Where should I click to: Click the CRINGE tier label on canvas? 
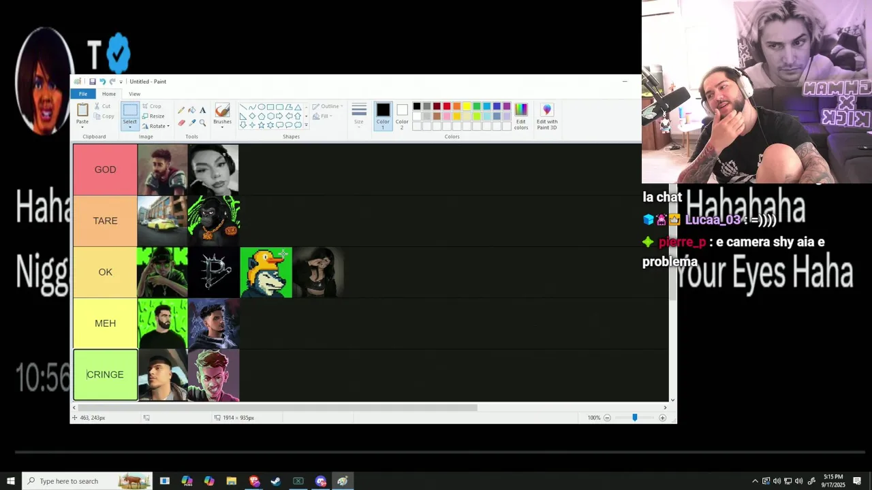[x=105, y=374]
